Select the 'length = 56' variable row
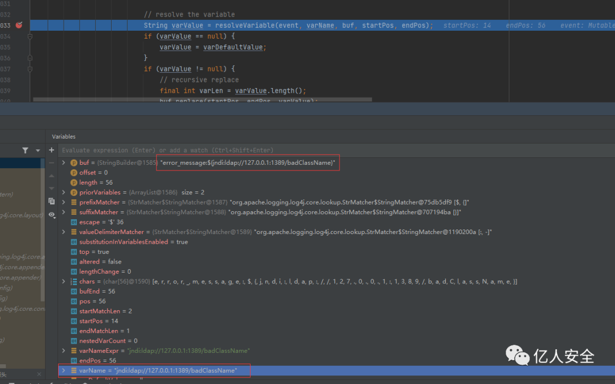615x384 pixels. 337,182
